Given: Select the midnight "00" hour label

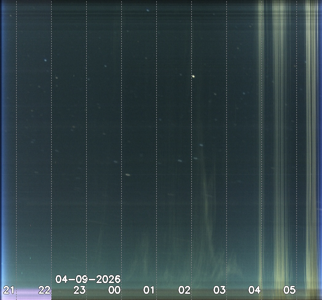Looking at the screenshot, I should (x=114, y=290).
